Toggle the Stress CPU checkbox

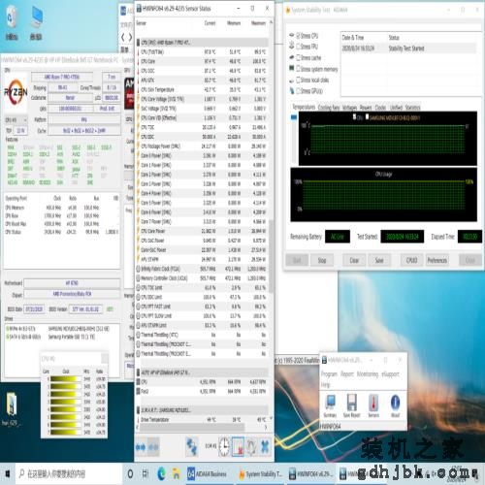click(298, 36)
